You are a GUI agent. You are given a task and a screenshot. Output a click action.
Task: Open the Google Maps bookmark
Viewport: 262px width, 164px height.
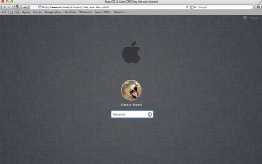click(53, 12)
